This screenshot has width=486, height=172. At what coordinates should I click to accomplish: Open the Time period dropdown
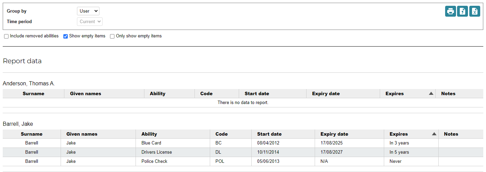click(x=90, y=21)
